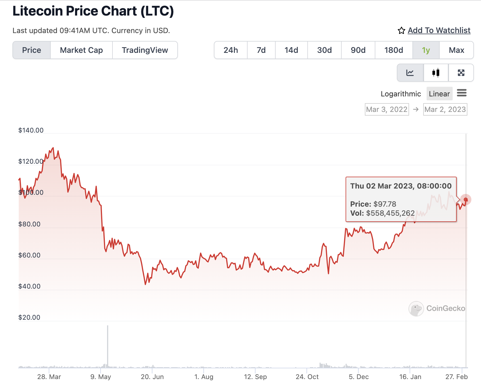Click the Add To Watchlist link
Screen dimensions: 481x385
[439, 30]
